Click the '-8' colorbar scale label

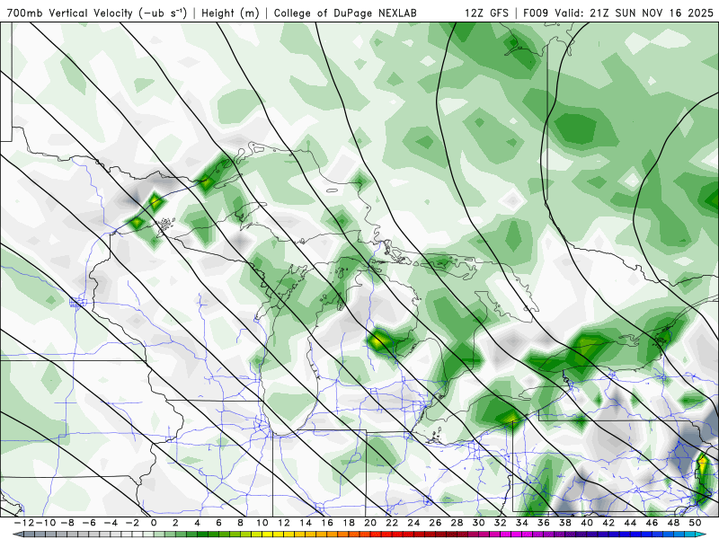point(67,523)
